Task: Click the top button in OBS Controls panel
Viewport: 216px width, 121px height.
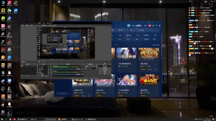Action: pos(105,66)
